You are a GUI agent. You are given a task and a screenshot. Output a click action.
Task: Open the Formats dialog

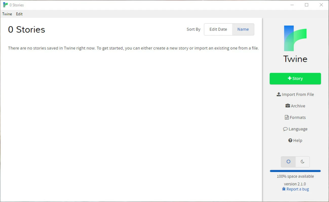[295, 117]
